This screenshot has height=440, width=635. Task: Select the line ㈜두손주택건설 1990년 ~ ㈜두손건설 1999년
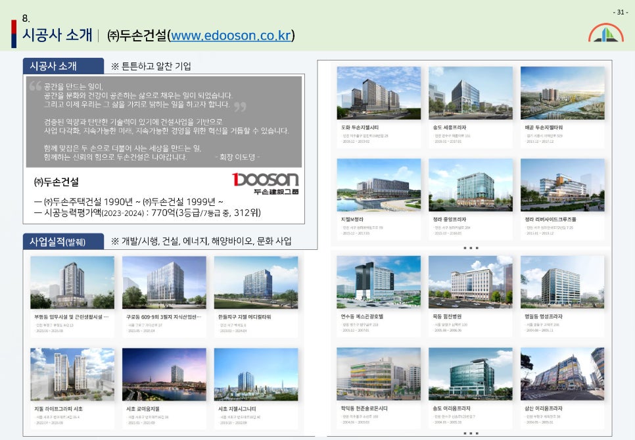(129, 202)
